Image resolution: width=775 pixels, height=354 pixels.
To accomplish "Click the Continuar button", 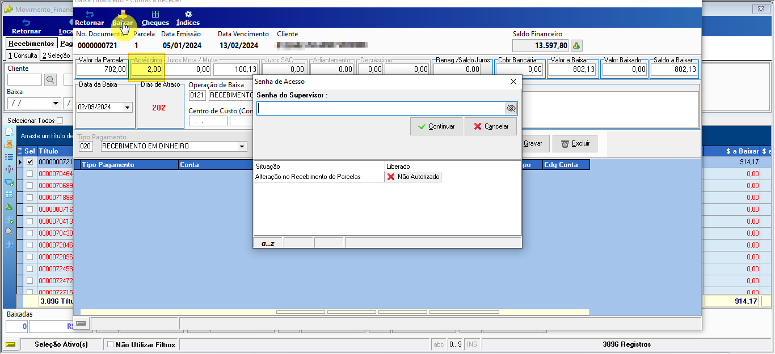I will pos(436,126).
